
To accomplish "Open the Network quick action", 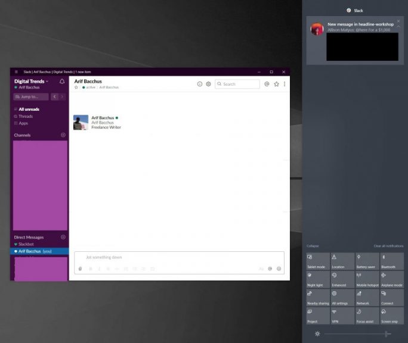I will 367,298.
